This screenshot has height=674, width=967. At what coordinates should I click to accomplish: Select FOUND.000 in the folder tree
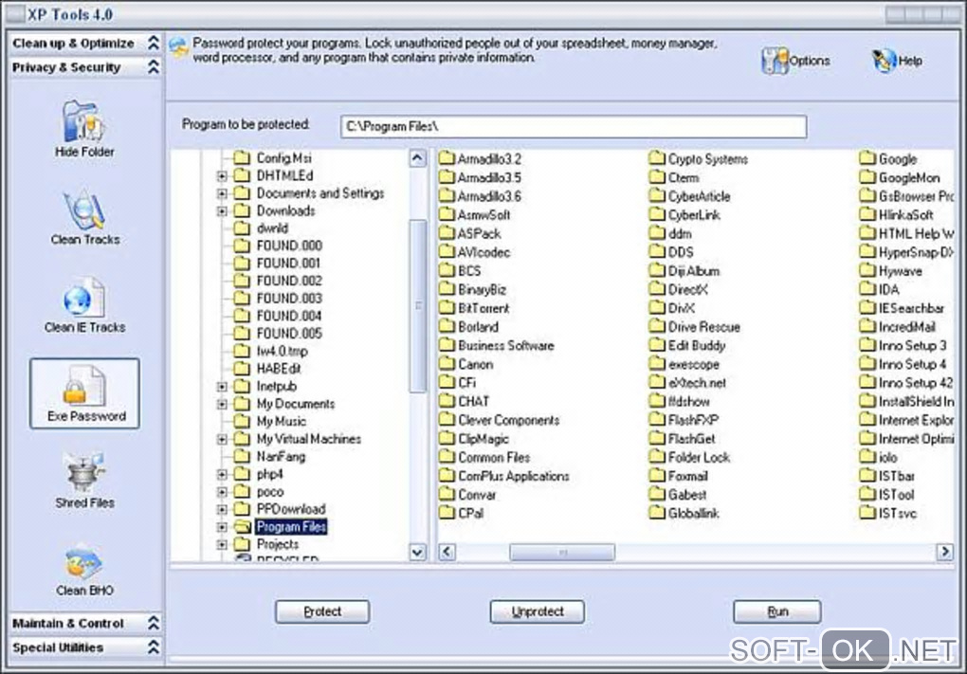(289, 246)
